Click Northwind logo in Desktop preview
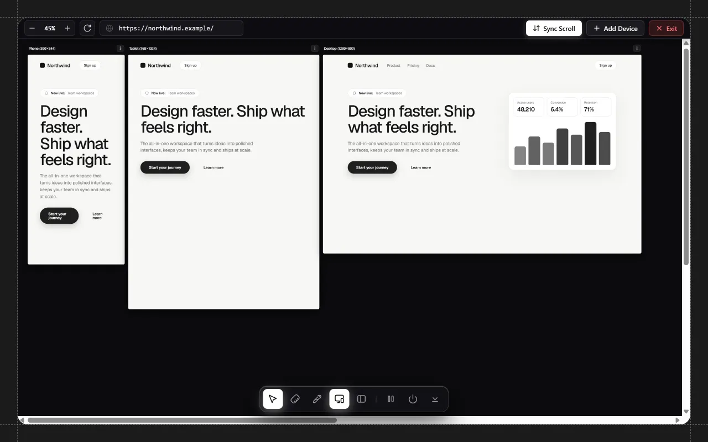708x442 pixels. click(x=363, y=65)
